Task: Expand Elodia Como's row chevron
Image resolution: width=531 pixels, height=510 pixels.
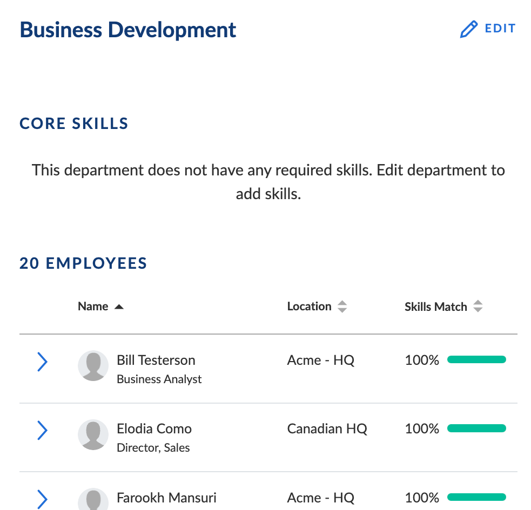Action: click(42, 430)
